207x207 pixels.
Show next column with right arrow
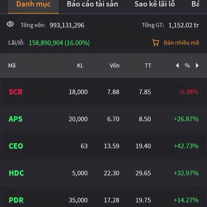tap(197, 66)
